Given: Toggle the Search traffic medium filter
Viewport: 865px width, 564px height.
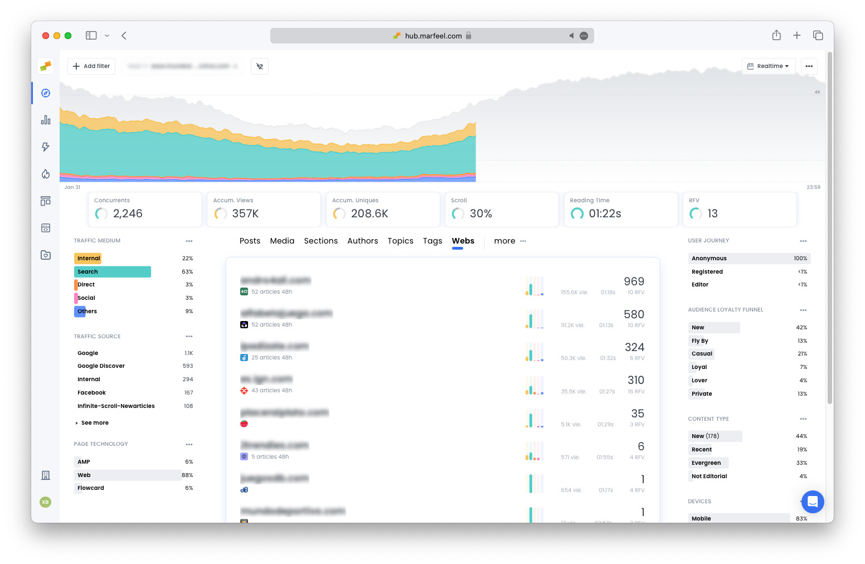Looking at the screenshot, I should 112,272.
